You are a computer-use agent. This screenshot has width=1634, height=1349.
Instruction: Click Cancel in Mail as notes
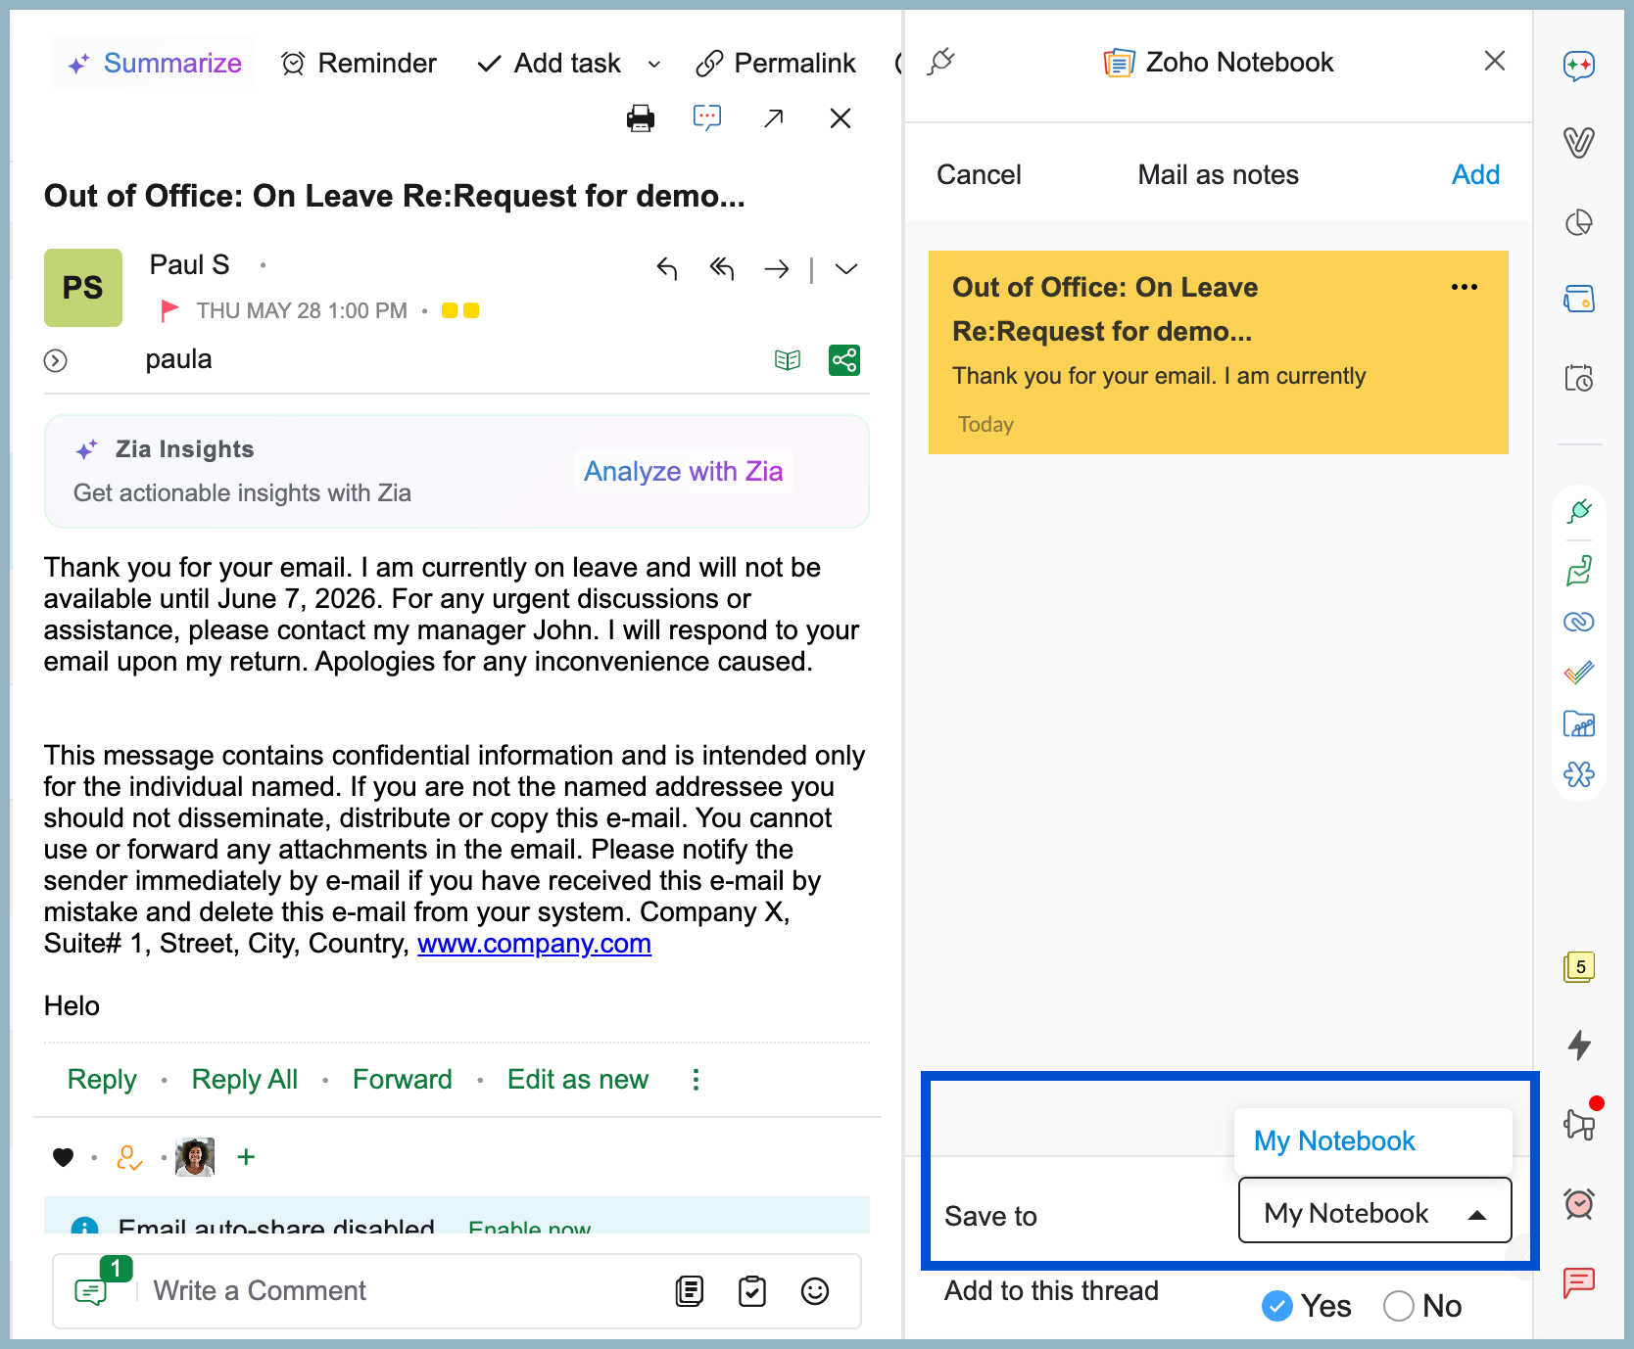[979, 174]
